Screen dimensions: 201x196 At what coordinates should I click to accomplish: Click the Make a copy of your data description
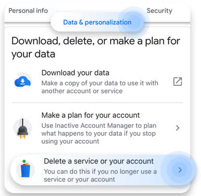point(100,87)
